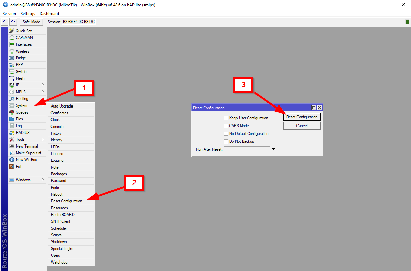Click the green status indicator in toolbar

pos(407,22)
